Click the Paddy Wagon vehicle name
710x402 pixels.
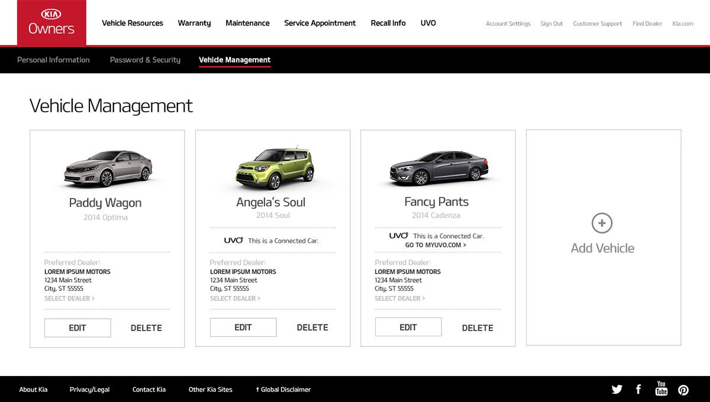pyautogui.click(x=105, y=203)
